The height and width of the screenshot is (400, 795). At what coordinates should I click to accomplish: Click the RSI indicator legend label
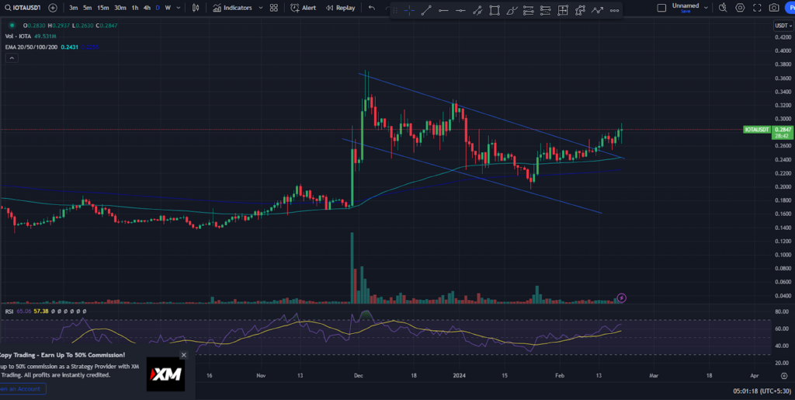pos(9,311)
